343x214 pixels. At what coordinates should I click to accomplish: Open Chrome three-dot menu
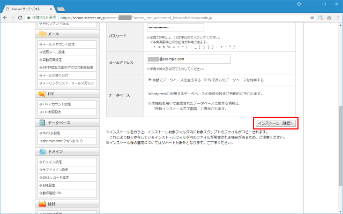pos(338,18)
